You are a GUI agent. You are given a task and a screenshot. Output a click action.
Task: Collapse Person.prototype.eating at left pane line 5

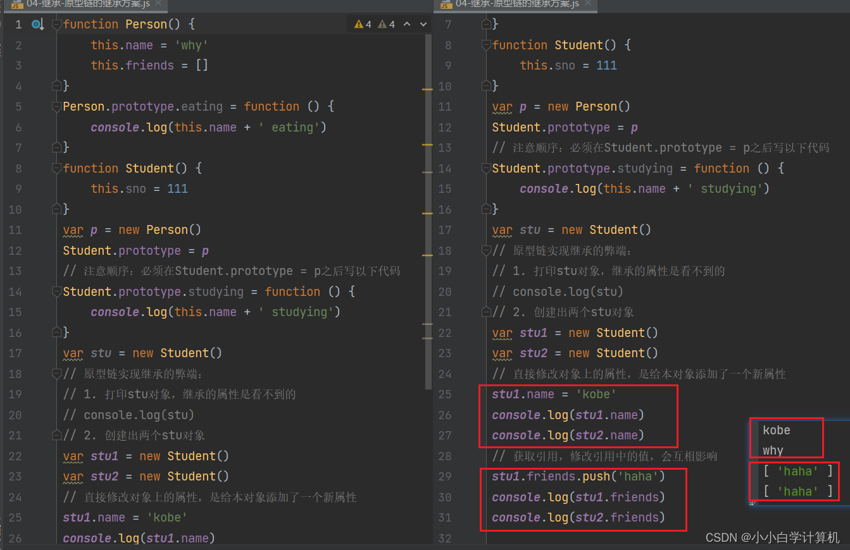[56, 107]
